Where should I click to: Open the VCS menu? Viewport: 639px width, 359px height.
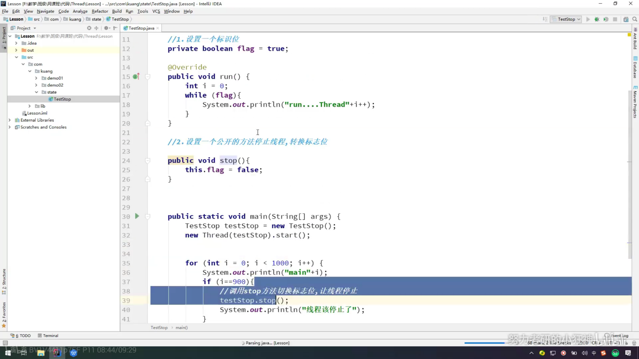click(x=156, y=11)
